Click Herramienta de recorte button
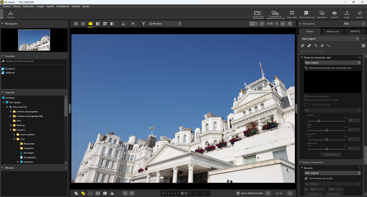Image resolution: width=367 pixels, height=197 pixels. coord(321,178)
